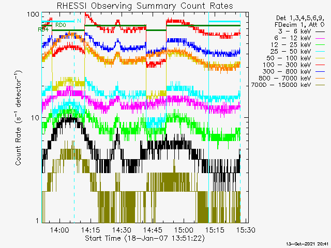Viewport: 331px width, 248px height.
Task: Click the solid cyan vertical line near 15:12
Action: 208,117
